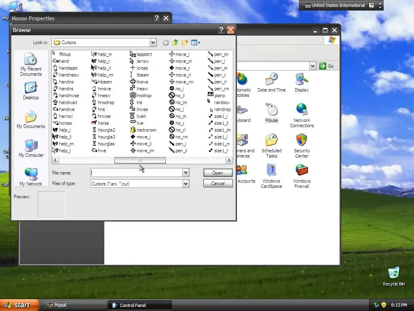Select the hourgla2 cursor file
The image size is (414, 311).
pyautogui.click(x=103, y=130)
